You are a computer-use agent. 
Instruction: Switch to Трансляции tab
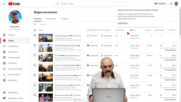coord(51,19)
